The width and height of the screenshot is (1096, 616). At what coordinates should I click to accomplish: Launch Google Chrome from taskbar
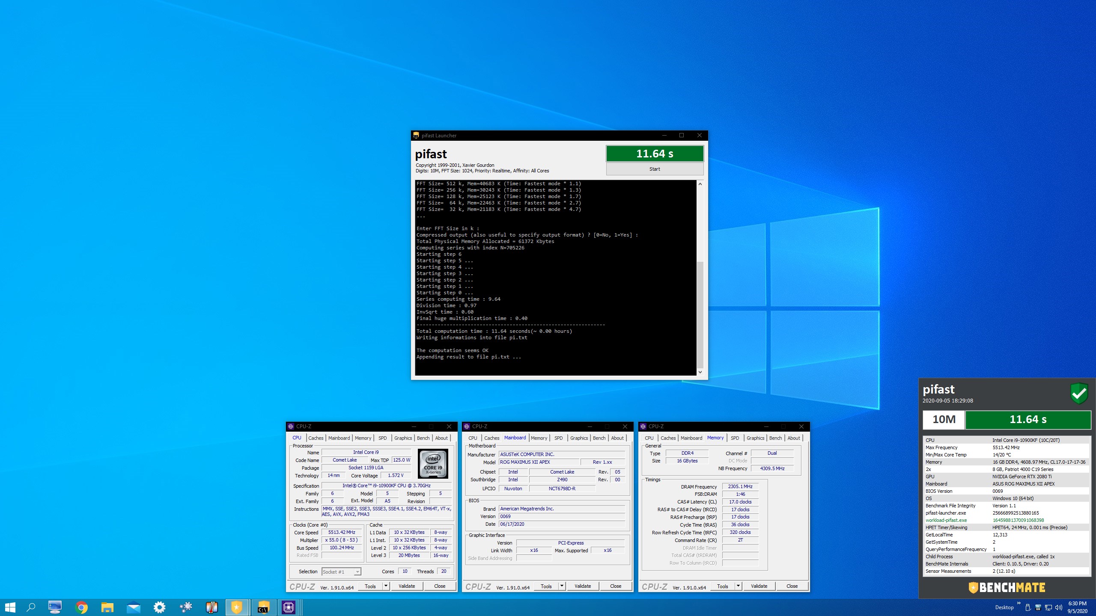point(81,607)
